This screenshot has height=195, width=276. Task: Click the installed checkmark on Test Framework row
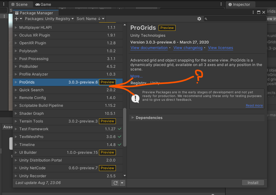click(x=120, y=129)
